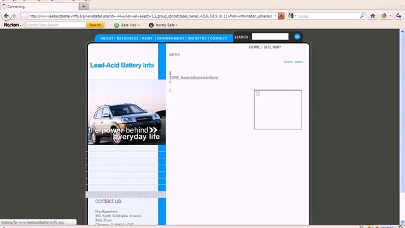Viewport: 405px width, 228px height.
Task: Click the vertical scrollbar up arrow
Action: click(402, 32)
